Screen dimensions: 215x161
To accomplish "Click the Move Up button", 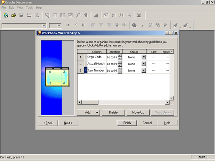I will click(138, 113).
